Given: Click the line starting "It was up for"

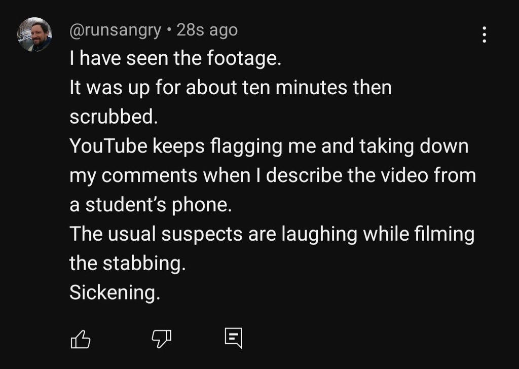Looking at the screenshot, I should click(231, 88).
